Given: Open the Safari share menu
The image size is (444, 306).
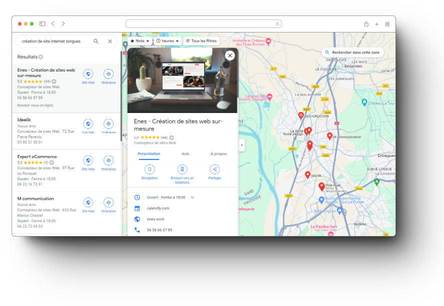Looking at the screenshot, I should click(366, 24).
